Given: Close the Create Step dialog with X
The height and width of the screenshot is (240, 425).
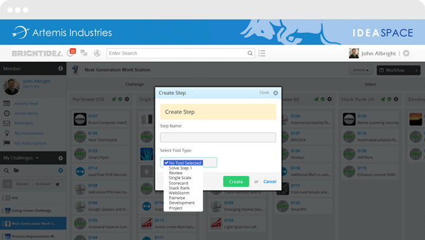Looking at the screenshot, I should 275,93.
